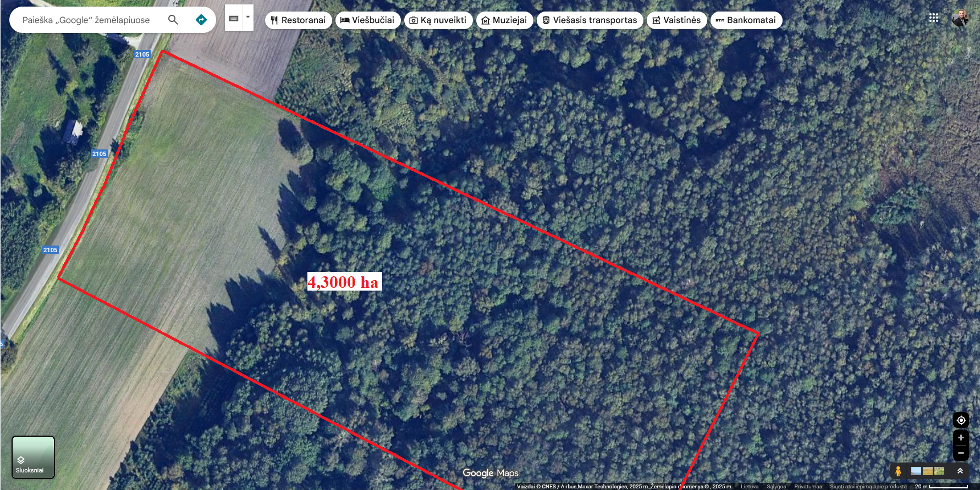This screenshot has height=490, width=980.
Task: Show Bankomatai on the map
Action: click(x=746, y=20)
